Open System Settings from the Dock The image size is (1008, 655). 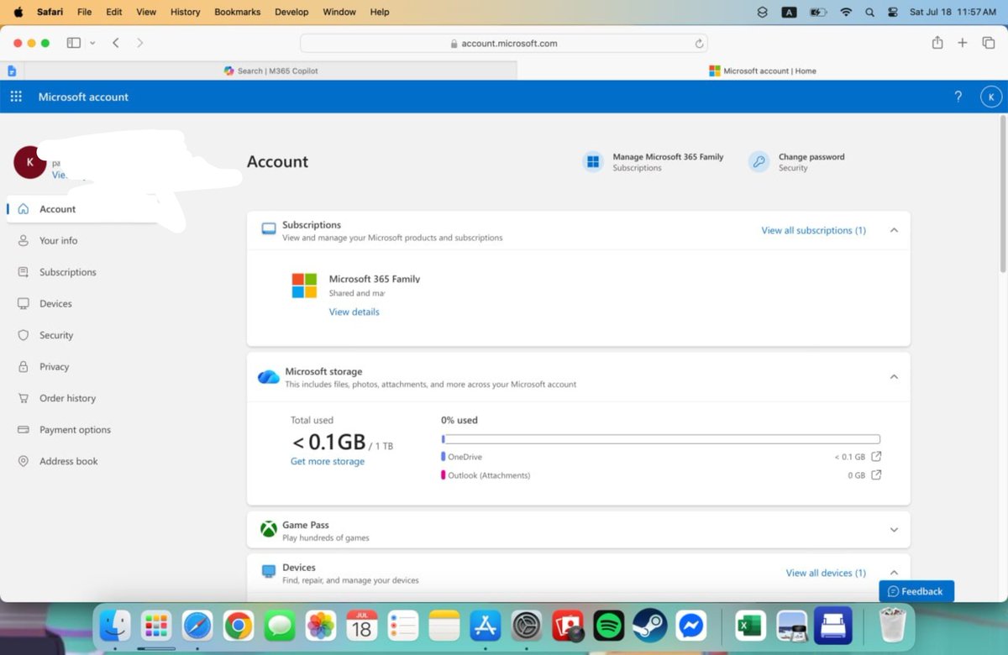coord(527,626)
